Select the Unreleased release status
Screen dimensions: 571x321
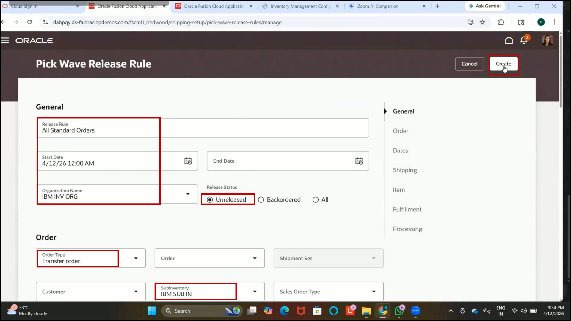click(210, 200)
